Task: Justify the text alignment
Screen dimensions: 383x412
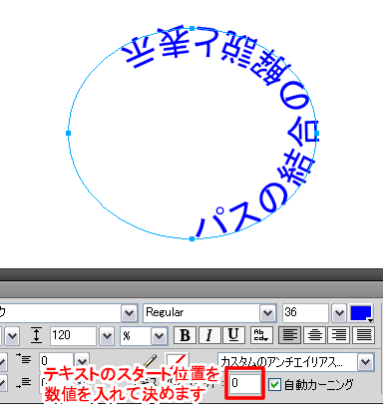Action: [x=364, y=335]
